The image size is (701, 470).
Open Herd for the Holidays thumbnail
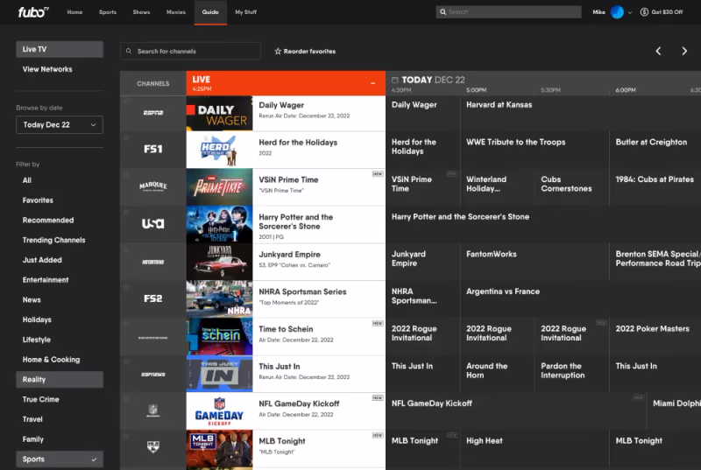coord(219,150)
